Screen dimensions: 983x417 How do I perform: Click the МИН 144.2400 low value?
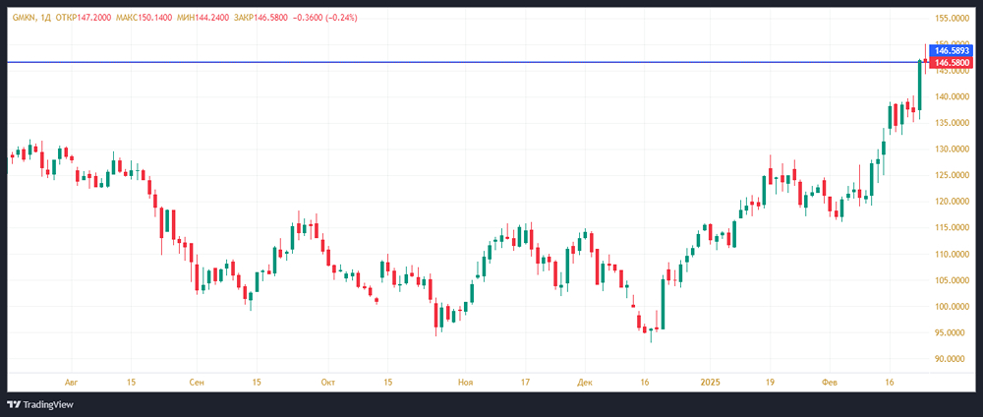tap(205, 18)
